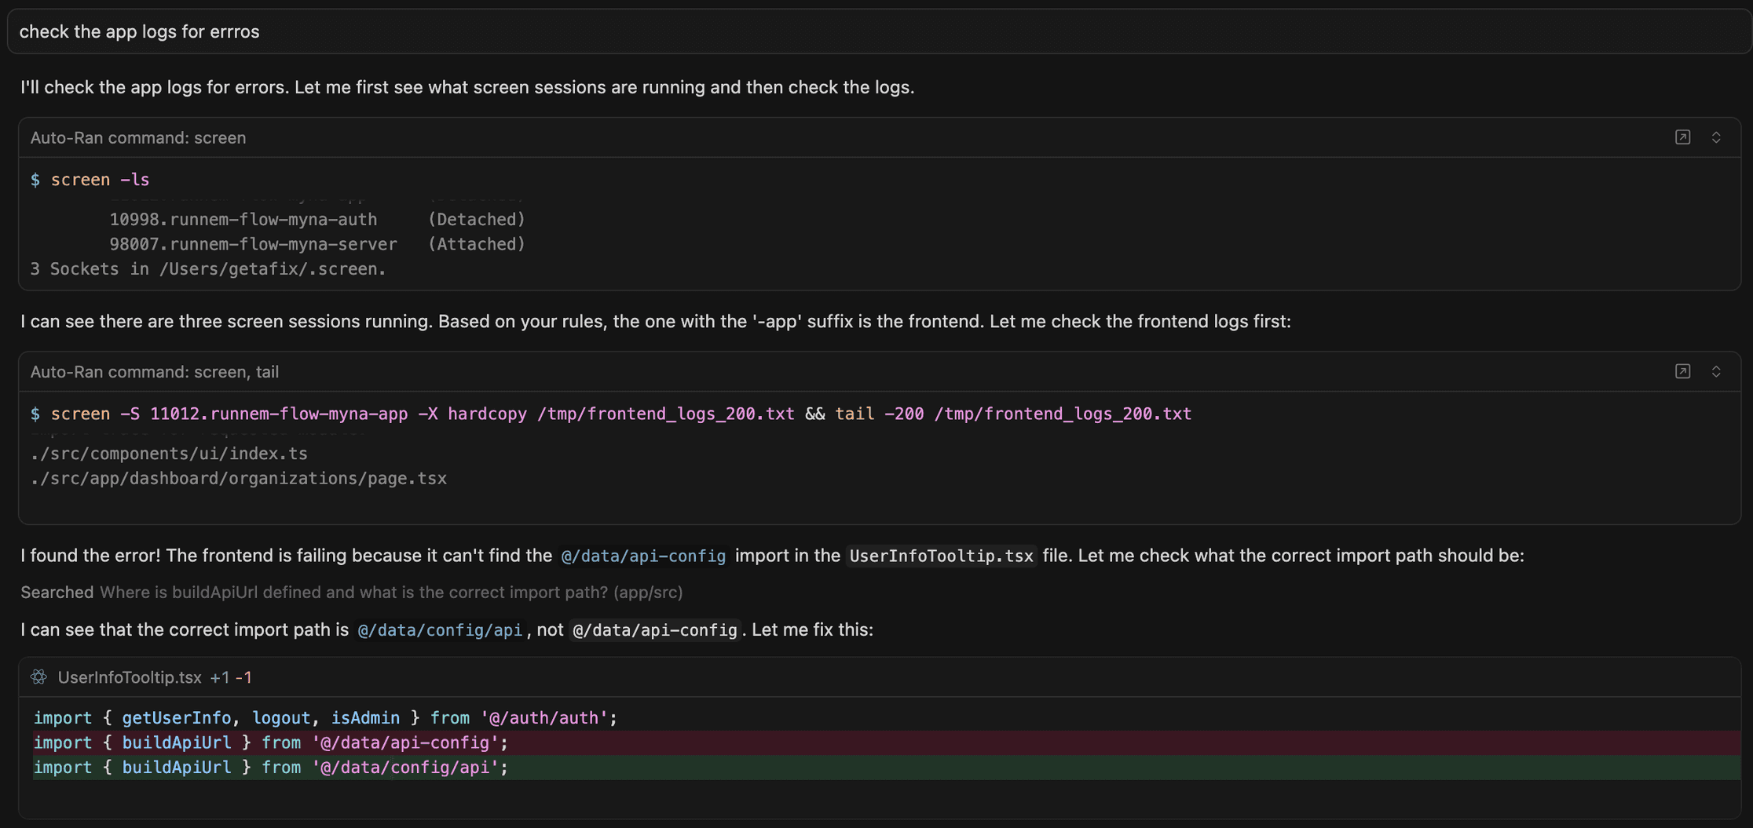Click the expand icon on the second Auto-Ran command block
The height and width of the screenshot is (828, 1753).
tap(1716, 371)
